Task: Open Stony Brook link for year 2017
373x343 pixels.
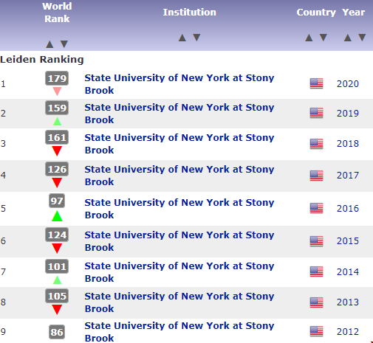Action: [179, 176]
